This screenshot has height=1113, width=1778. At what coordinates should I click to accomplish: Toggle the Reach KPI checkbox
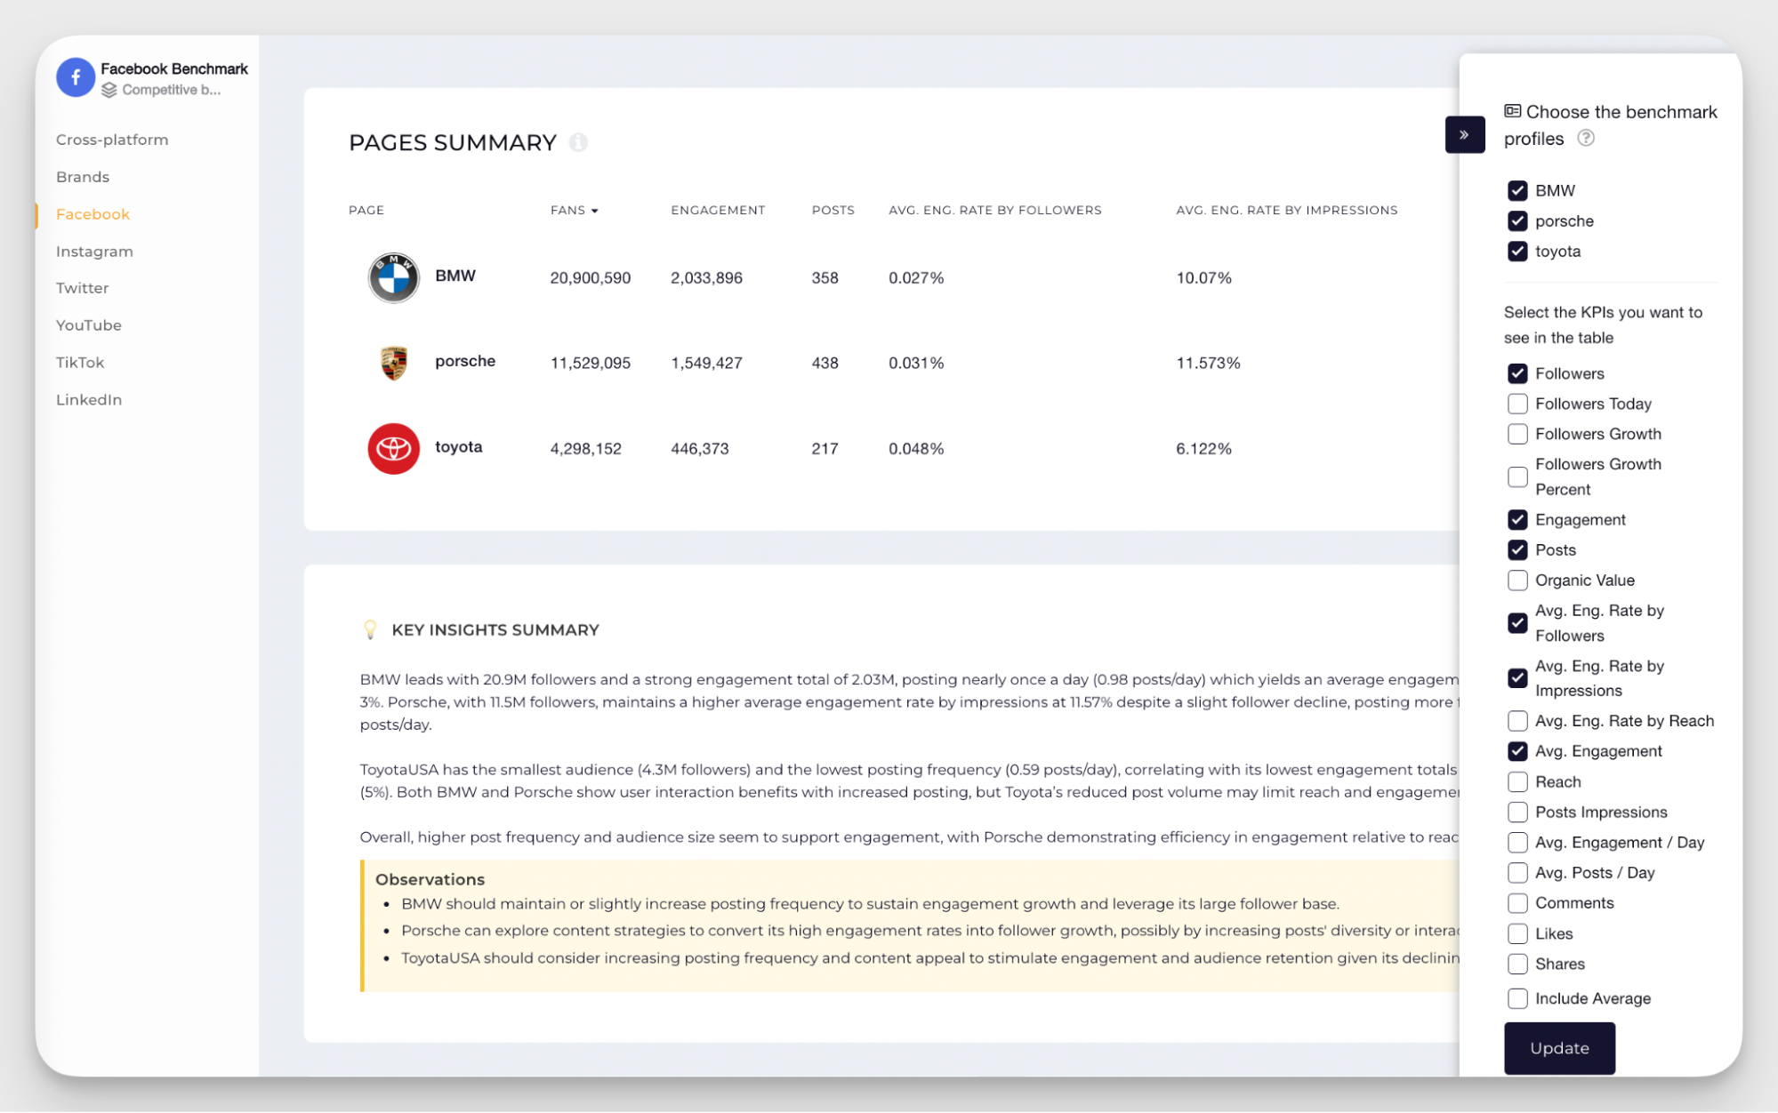coord(1517,781)
